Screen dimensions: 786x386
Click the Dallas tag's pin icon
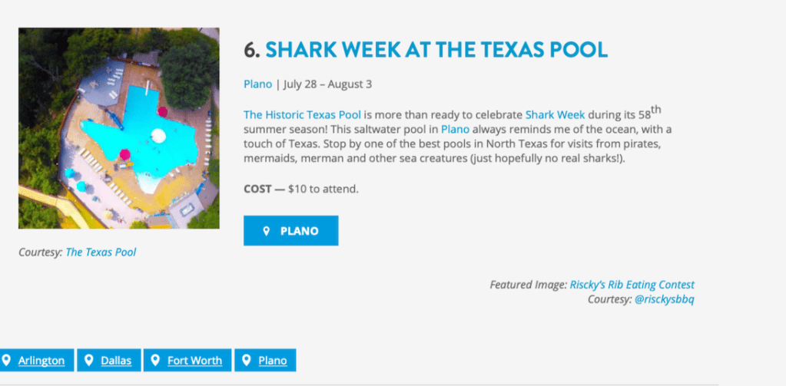point(89,361)
